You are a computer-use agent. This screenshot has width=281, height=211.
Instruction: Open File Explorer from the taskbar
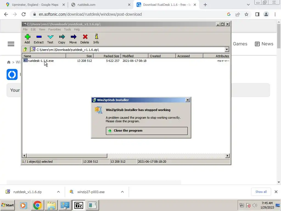coord(51,205)
